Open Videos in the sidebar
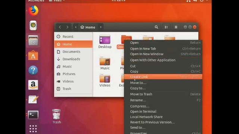239x134 pixels. [74, 82]
